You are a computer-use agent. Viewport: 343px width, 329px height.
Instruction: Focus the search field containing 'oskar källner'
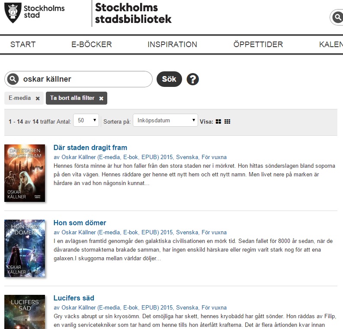tap(78, 79)
